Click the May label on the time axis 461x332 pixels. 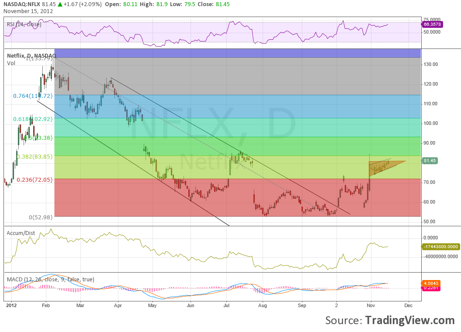pos(153,305)
